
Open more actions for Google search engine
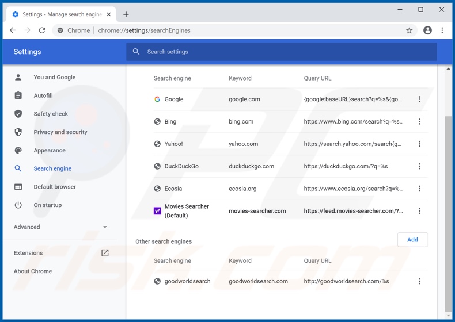pyautogui.click(x=419, y=99)
